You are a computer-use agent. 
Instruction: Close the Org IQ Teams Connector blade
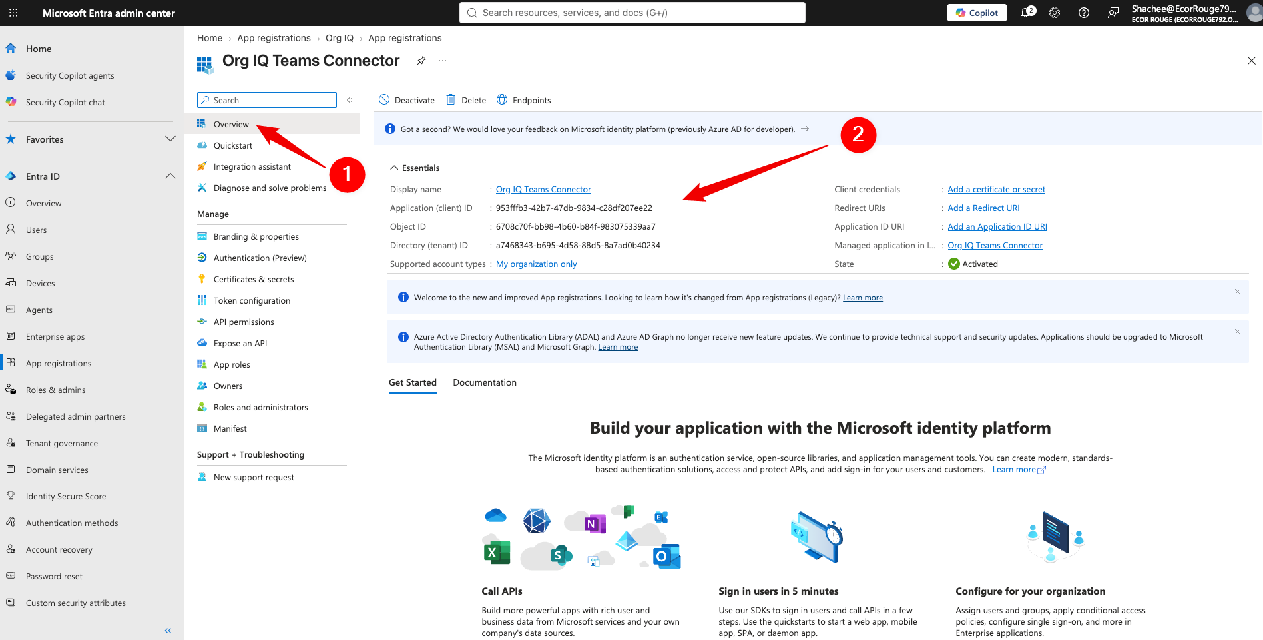pyautogui.click(x=1251, y=61)
